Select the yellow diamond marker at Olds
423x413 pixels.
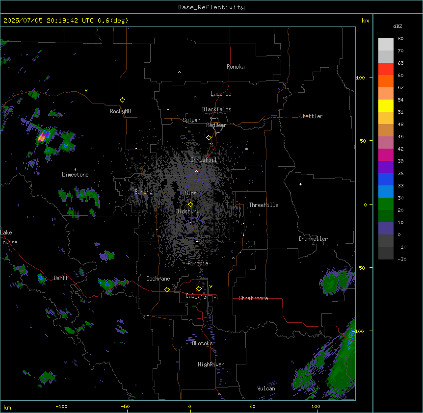pyautogui.click(x=190, y=205)
